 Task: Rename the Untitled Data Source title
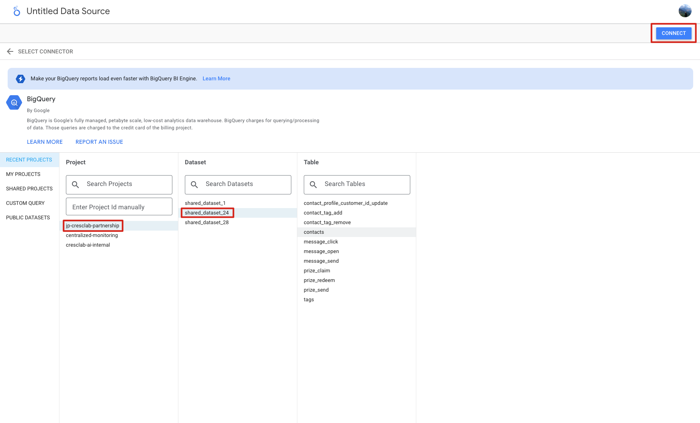[x=68, y=11]
